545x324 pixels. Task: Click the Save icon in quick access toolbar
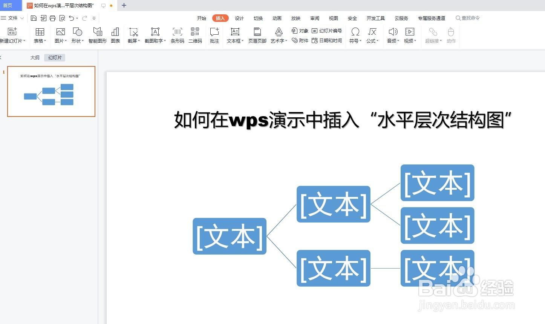coord(34,18)
